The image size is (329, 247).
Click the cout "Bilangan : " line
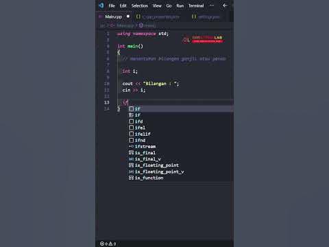click(151, 84)
